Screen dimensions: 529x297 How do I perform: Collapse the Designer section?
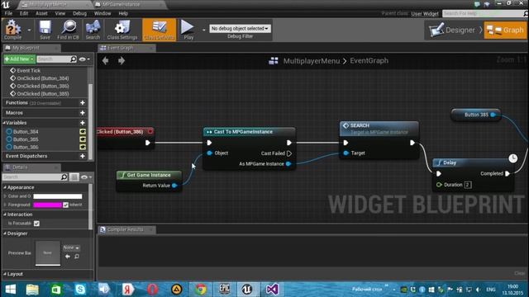pos(5,233)
